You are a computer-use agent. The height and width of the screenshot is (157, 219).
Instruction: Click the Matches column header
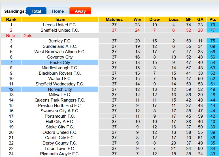pyautogui.click(x=114, y=20)
